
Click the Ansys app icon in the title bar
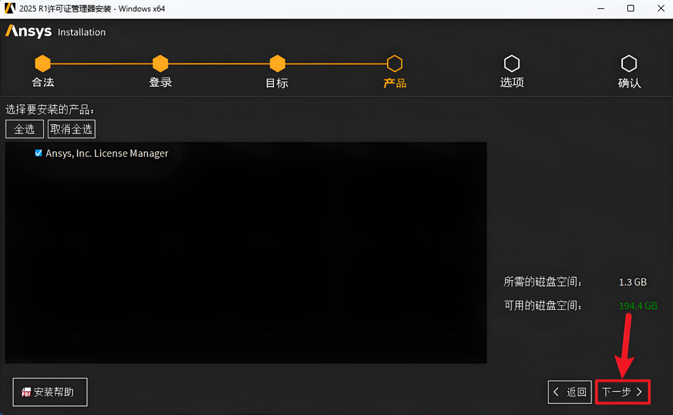coord(10,8)
